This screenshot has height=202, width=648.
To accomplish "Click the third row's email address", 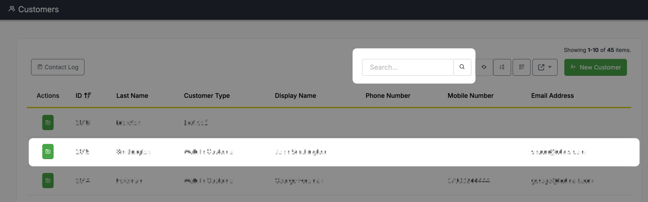I will [562, 181].
